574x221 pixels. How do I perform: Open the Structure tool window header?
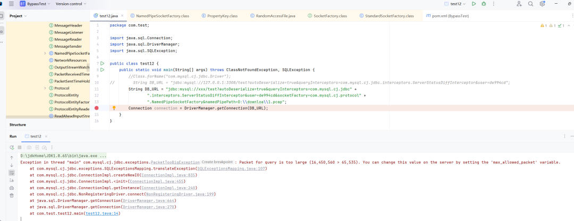coord(18,125)
